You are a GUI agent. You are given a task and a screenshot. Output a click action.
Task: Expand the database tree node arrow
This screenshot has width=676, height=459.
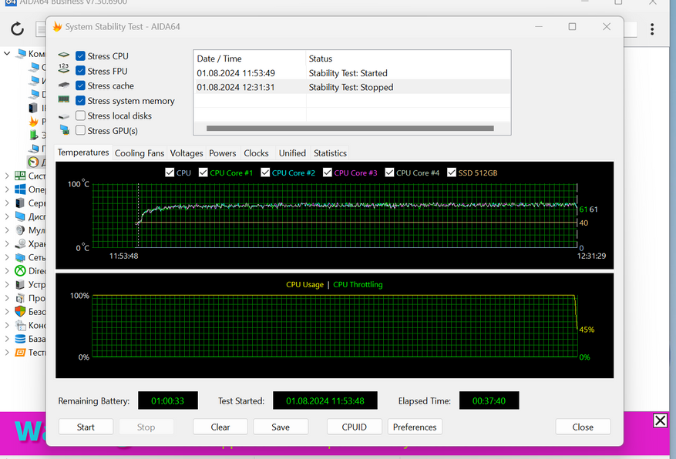pos(7,339)
